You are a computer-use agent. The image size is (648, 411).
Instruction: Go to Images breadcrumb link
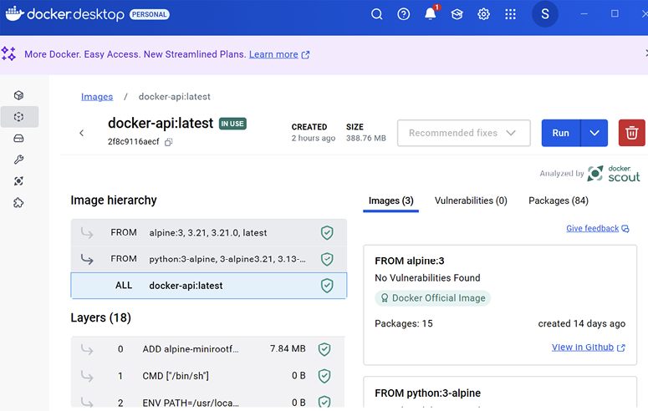coord(97,97)
